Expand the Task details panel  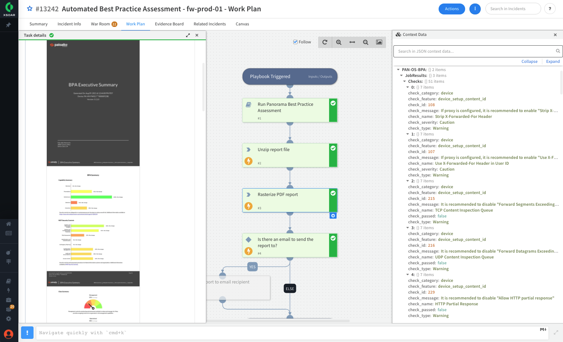188,35
